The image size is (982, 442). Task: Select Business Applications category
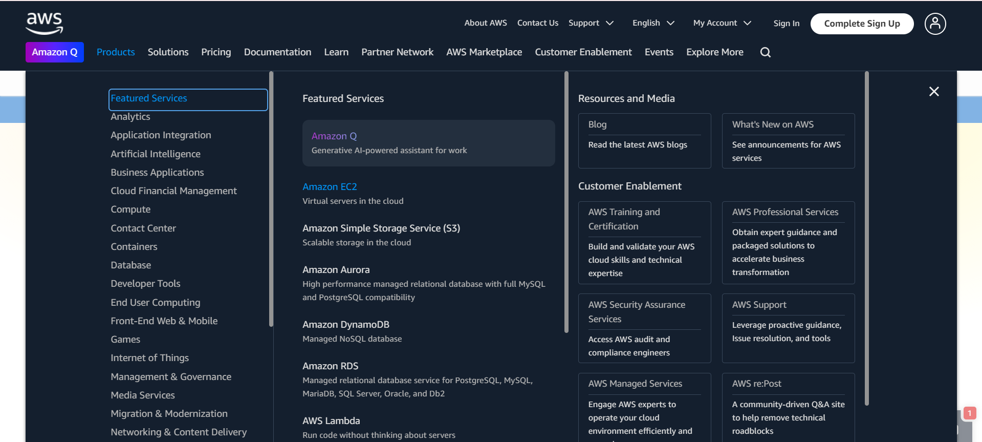pos(157,173)
